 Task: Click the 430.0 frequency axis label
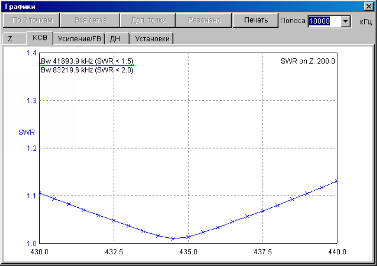(x=40, y=251)
